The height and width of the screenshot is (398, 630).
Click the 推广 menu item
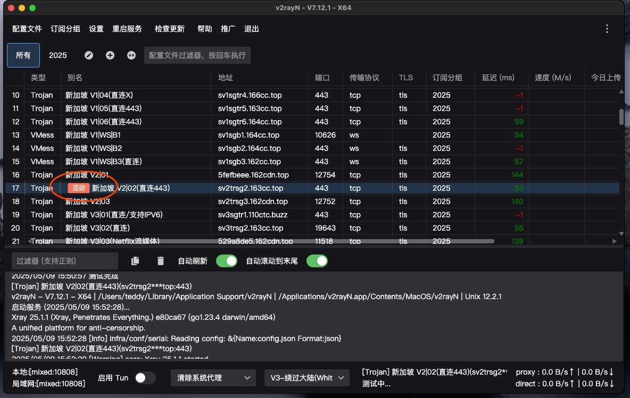pos(228,29)
